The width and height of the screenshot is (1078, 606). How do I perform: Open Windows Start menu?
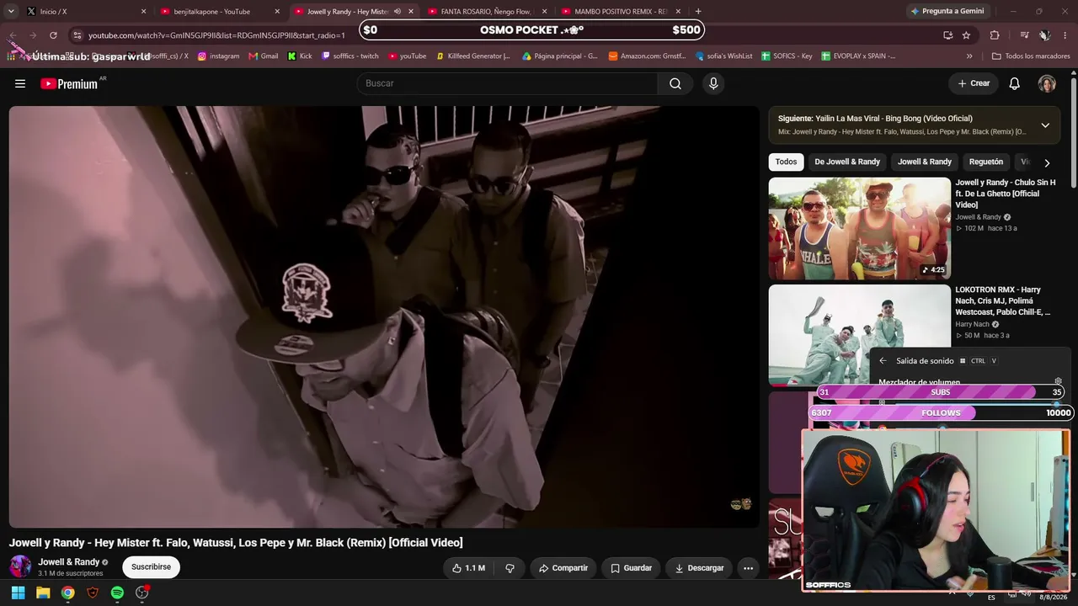(18, 593)
